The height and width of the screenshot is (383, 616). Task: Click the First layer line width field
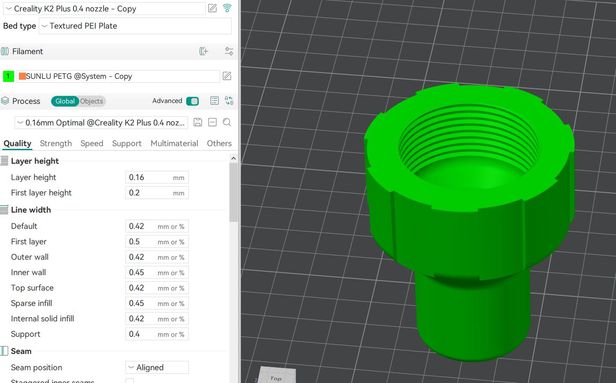point(157,242)
